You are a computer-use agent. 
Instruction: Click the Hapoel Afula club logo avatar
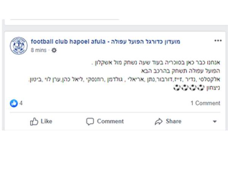18,46
